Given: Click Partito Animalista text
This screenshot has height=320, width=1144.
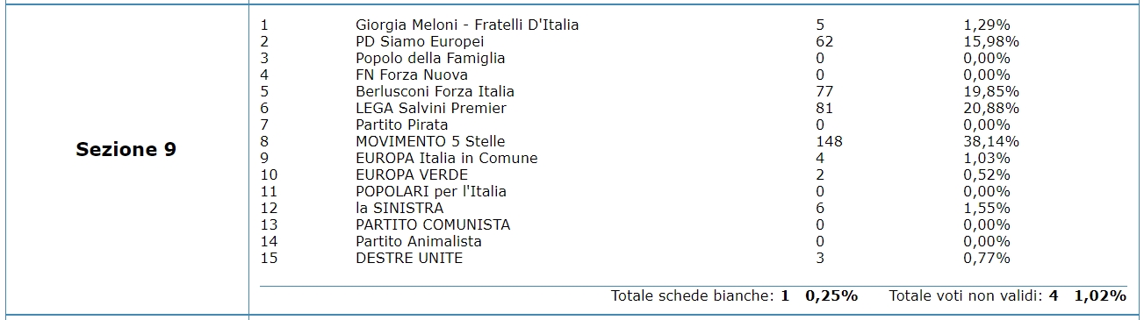Looking at the screenshot, I should click(x=419, y=241).
